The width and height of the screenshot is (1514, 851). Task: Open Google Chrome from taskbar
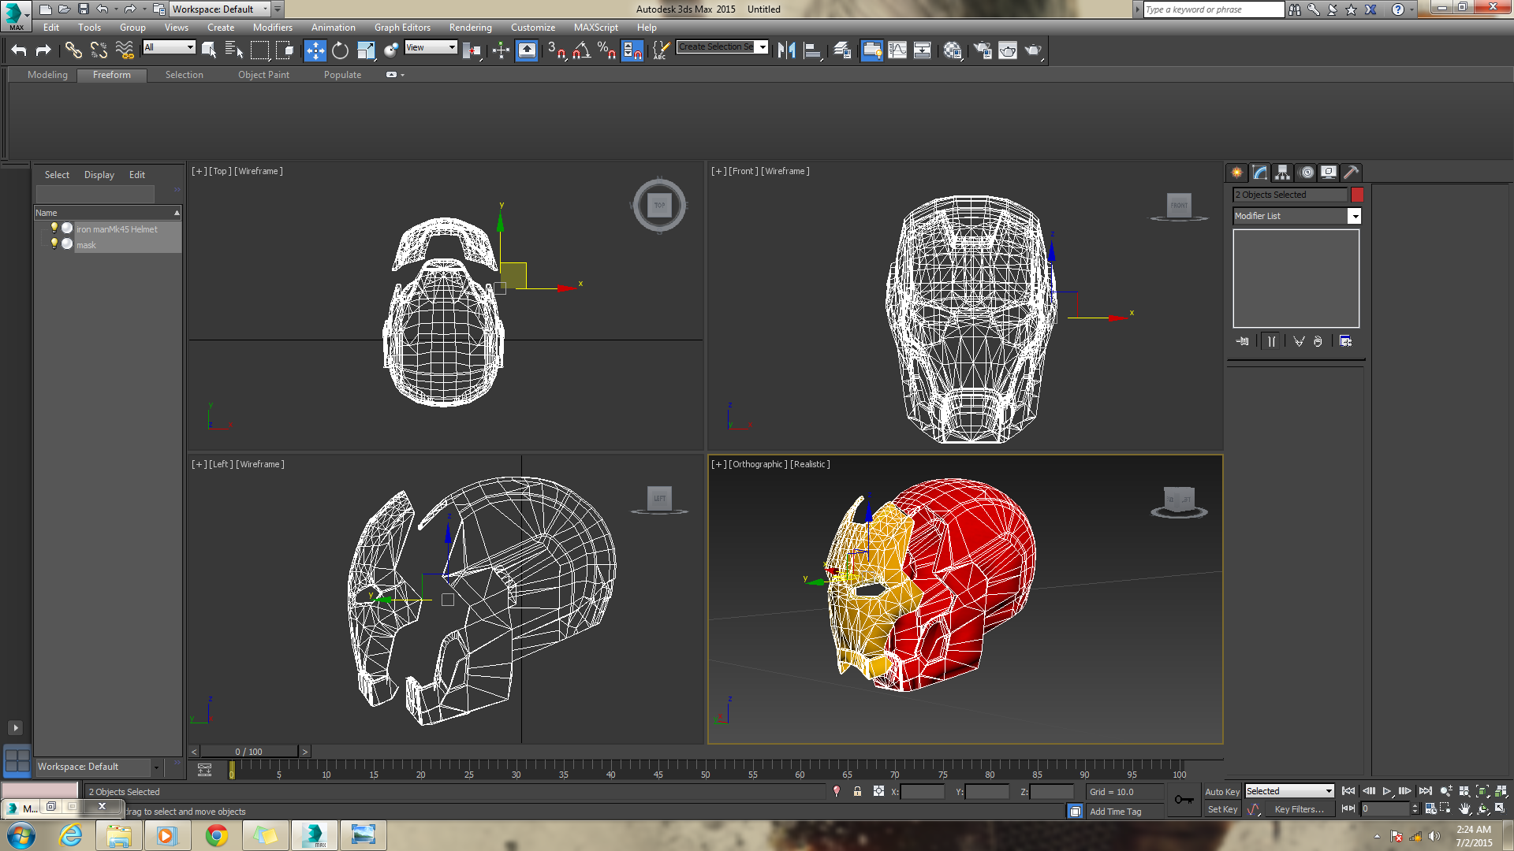[216, 835]
